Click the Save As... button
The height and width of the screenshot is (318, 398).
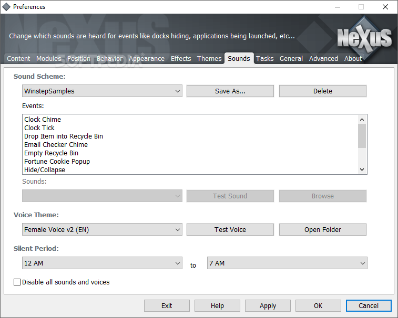pyautogui.click(x=230, y=91)
